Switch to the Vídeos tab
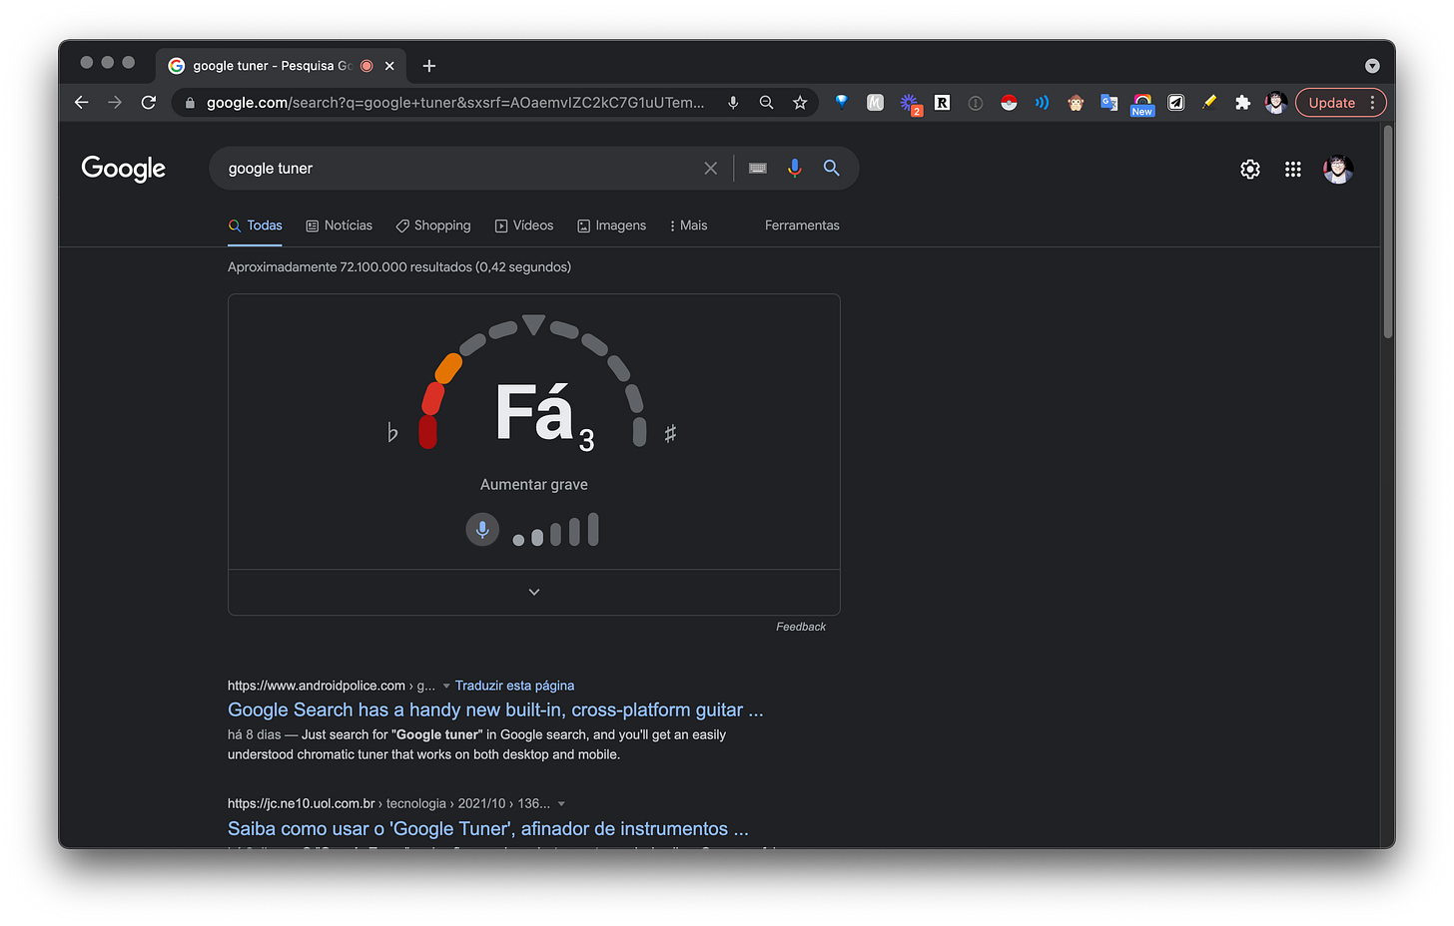This screenshot has height=926, width=1454. (x=524, y=226)
